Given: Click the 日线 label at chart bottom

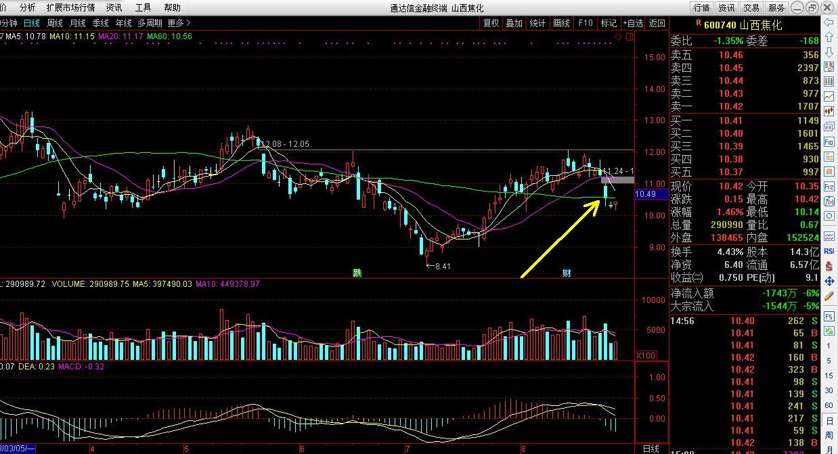Looking at the screenshot, I should pyautogui.click(x=650, y=449).
